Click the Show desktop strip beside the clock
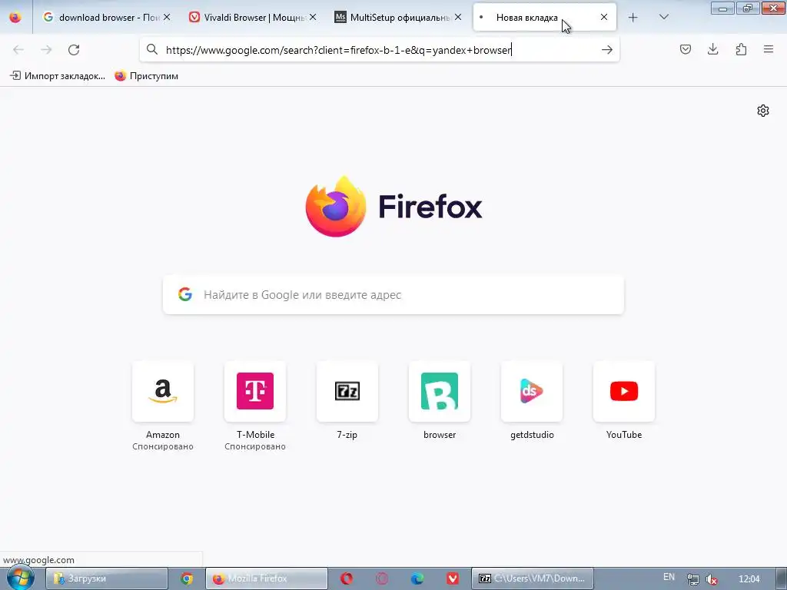This screenshot has width=787, height=590. pos(782,578)
